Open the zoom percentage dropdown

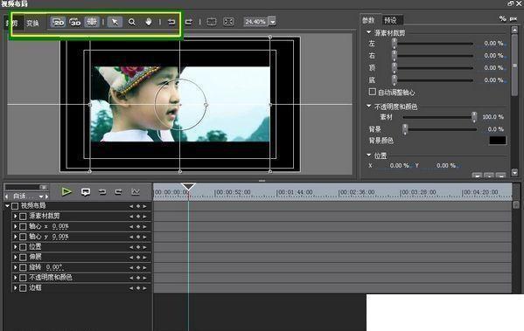[273, 22]
